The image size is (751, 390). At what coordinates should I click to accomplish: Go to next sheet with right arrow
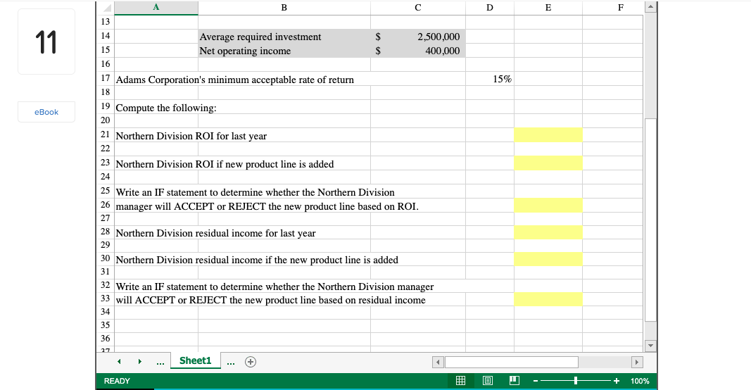(x=139, y=362)
